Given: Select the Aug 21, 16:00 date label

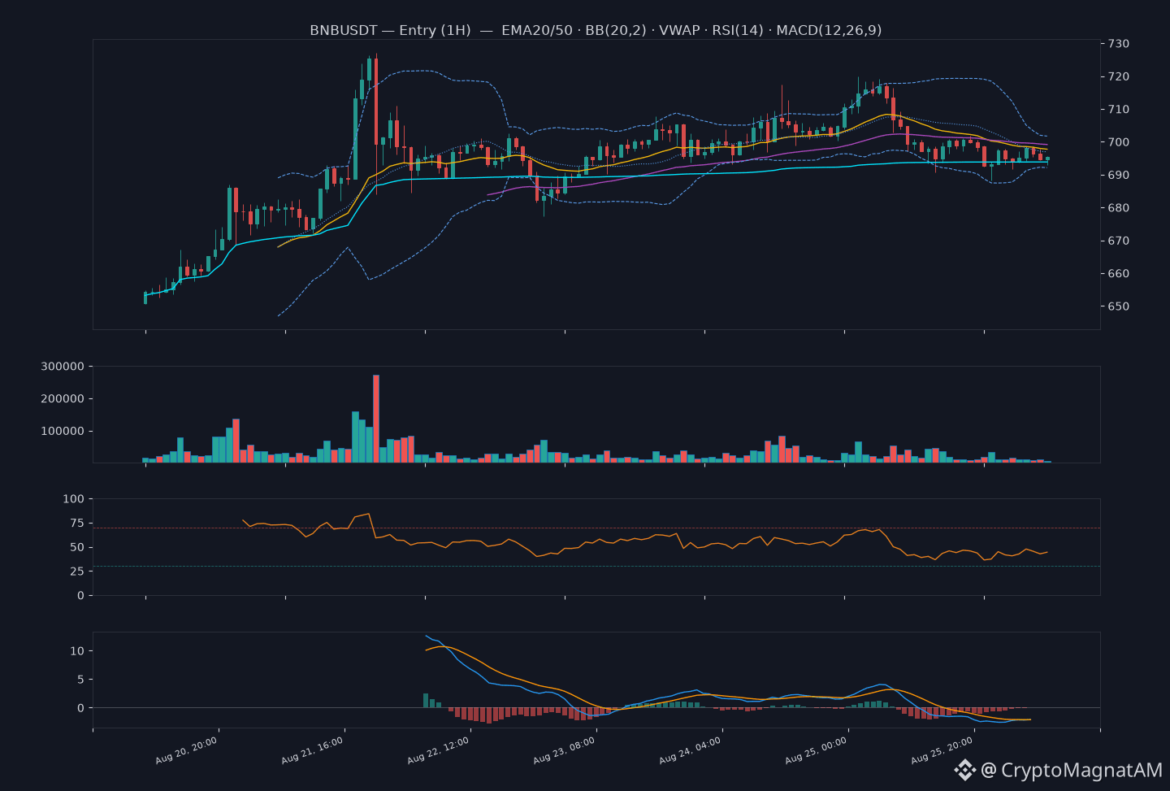Looking at the screenshot, I should click(313, 750).
